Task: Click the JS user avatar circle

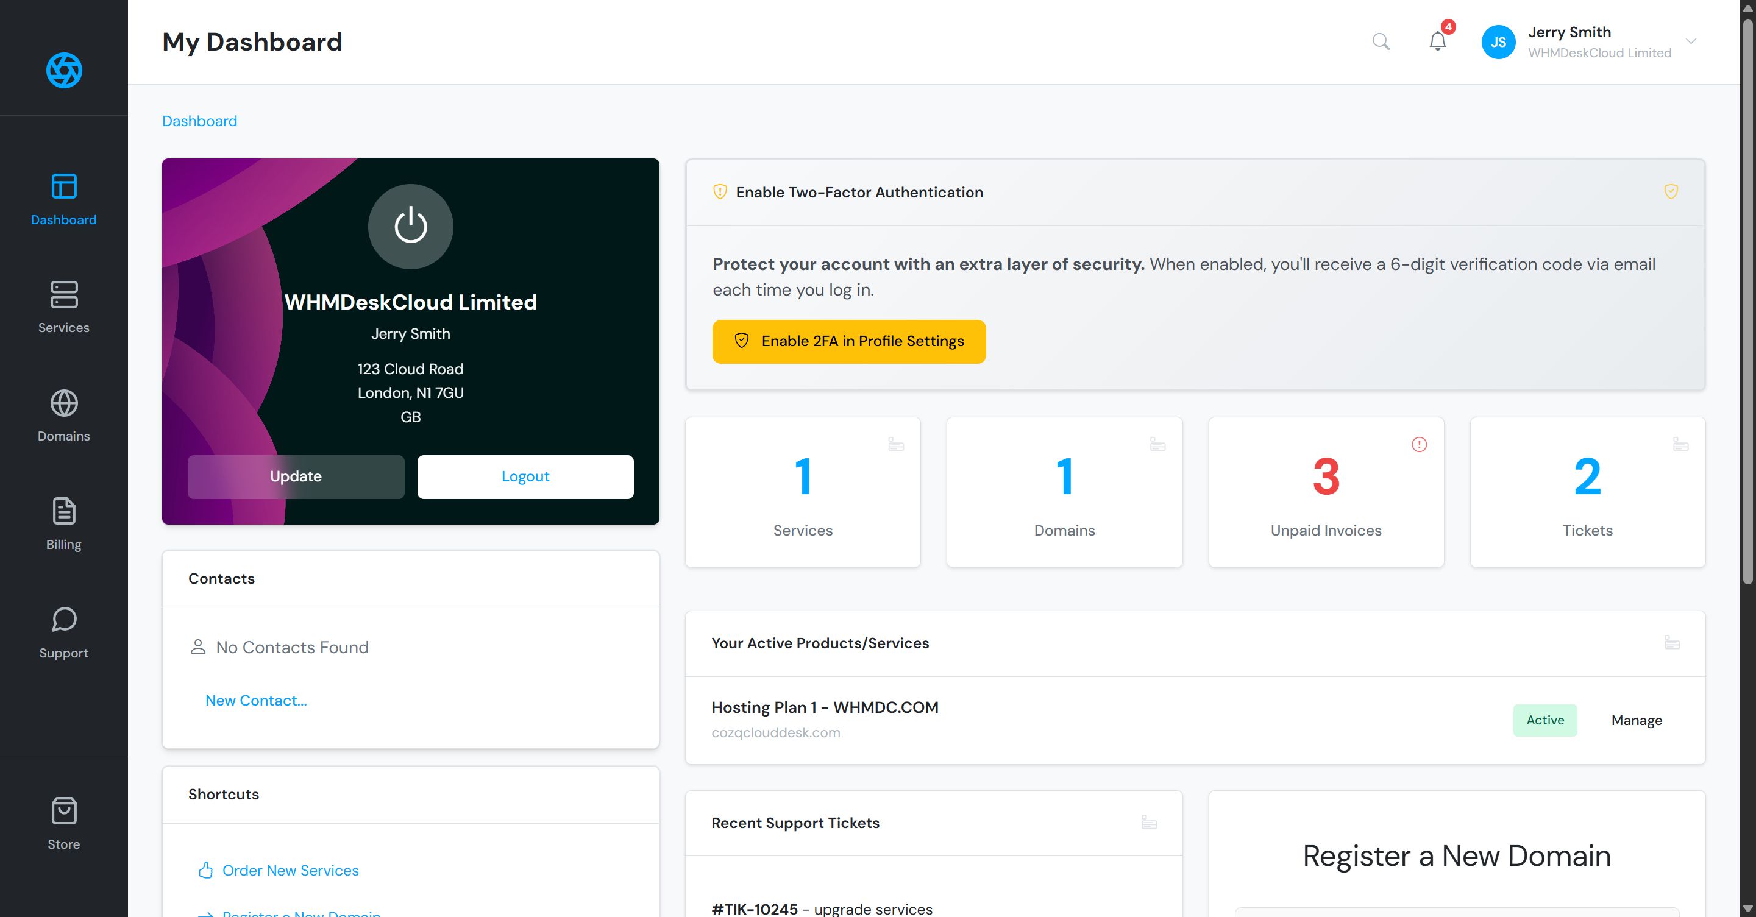Action: 1498,42
